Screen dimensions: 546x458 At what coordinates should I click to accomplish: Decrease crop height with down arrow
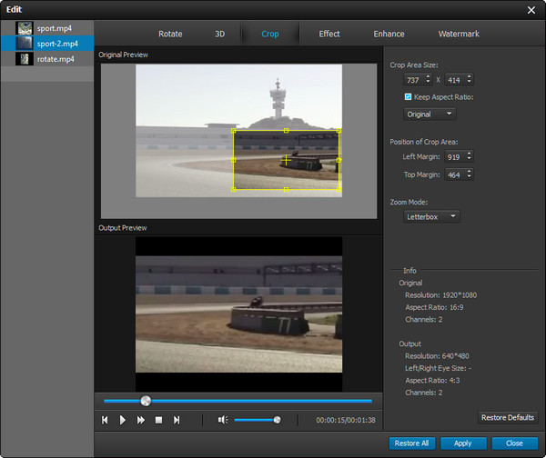click(469, 83)
